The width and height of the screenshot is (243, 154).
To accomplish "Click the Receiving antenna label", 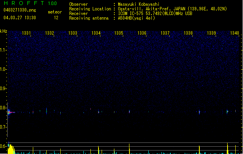I will tap(89, 18).
